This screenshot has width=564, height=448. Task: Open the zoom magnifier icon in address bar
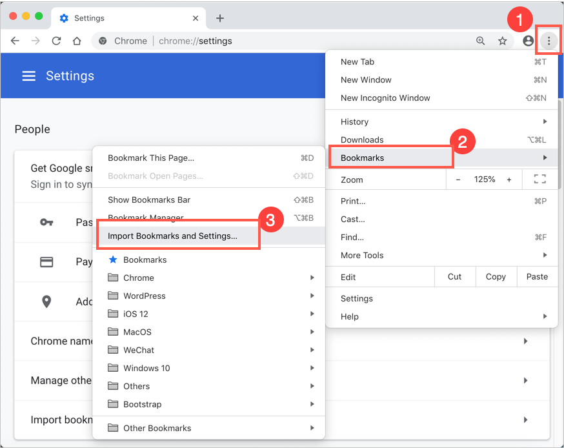click(480, 41)
